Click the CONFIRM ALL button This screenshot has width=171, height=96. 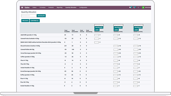pyautogui.click(x=35, y=21)
